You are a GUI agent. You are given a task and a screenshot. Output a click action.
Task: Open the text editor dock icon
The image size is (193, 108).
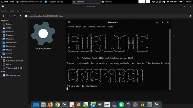click(72, 105)
